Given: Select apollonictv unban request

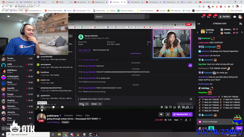Looking at the screenshot, I should pyautogui.click(x=55, y=97).
